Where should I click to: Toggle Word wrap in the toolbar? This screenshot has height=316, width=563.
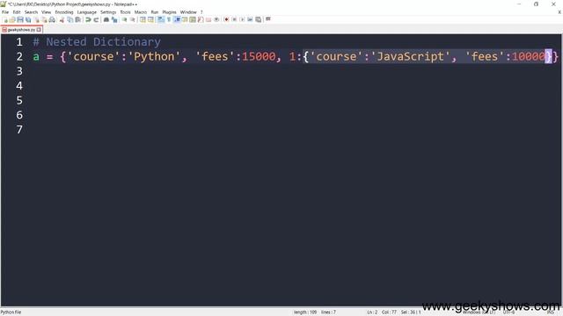coord(160,19)
